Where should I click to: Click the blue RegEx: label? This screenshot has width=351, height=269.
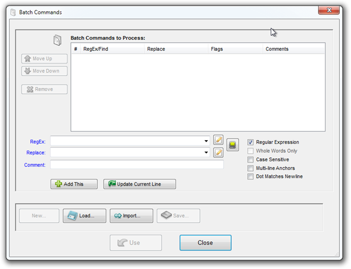pyautogui.click(x=38, y=142)
